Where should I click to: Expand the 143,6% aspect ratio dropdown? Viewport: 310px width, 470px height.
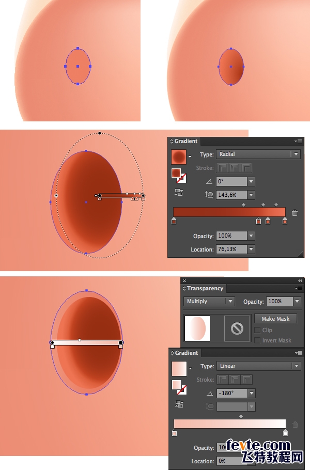click(x=251, y=195)
